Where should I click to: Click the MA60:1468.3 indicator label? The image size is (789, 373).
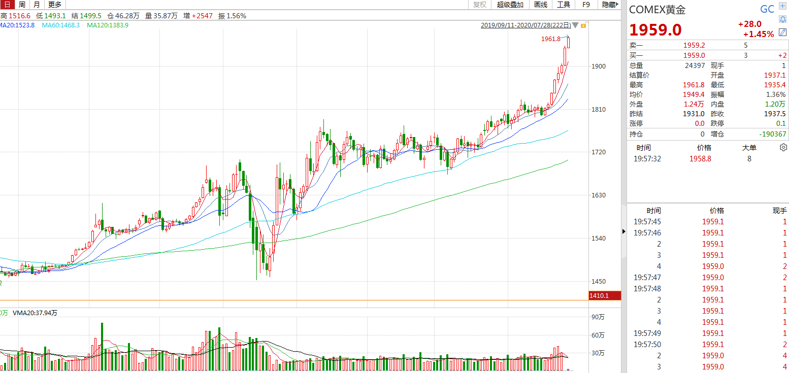(61, 25)
